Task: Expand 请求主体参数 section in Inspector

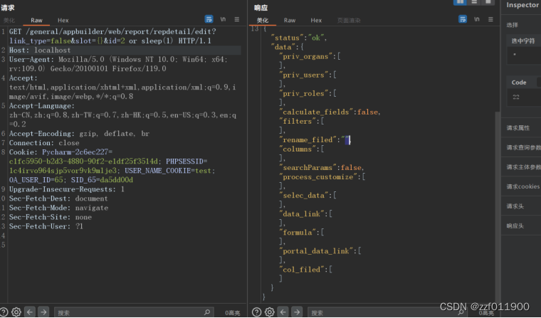Action: pyautogui.click(x=521, y=167)
